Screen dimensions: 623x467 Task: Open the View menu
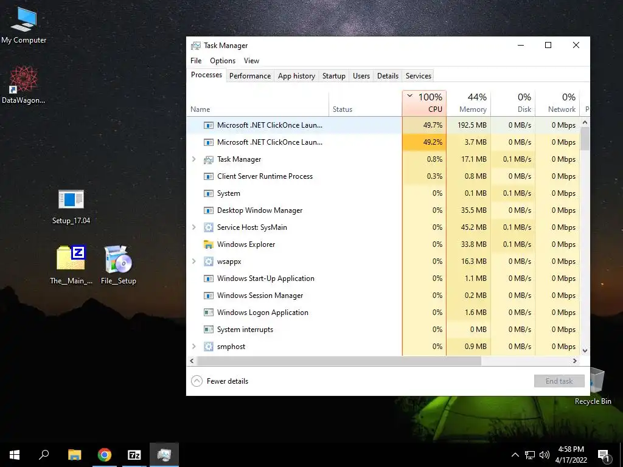pyautogui.click(x=251, y=61)
